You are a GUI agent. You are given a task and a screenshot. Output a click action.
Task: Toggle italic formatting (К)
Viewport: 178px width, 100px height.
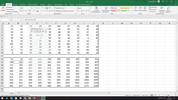tap(23, 11)
